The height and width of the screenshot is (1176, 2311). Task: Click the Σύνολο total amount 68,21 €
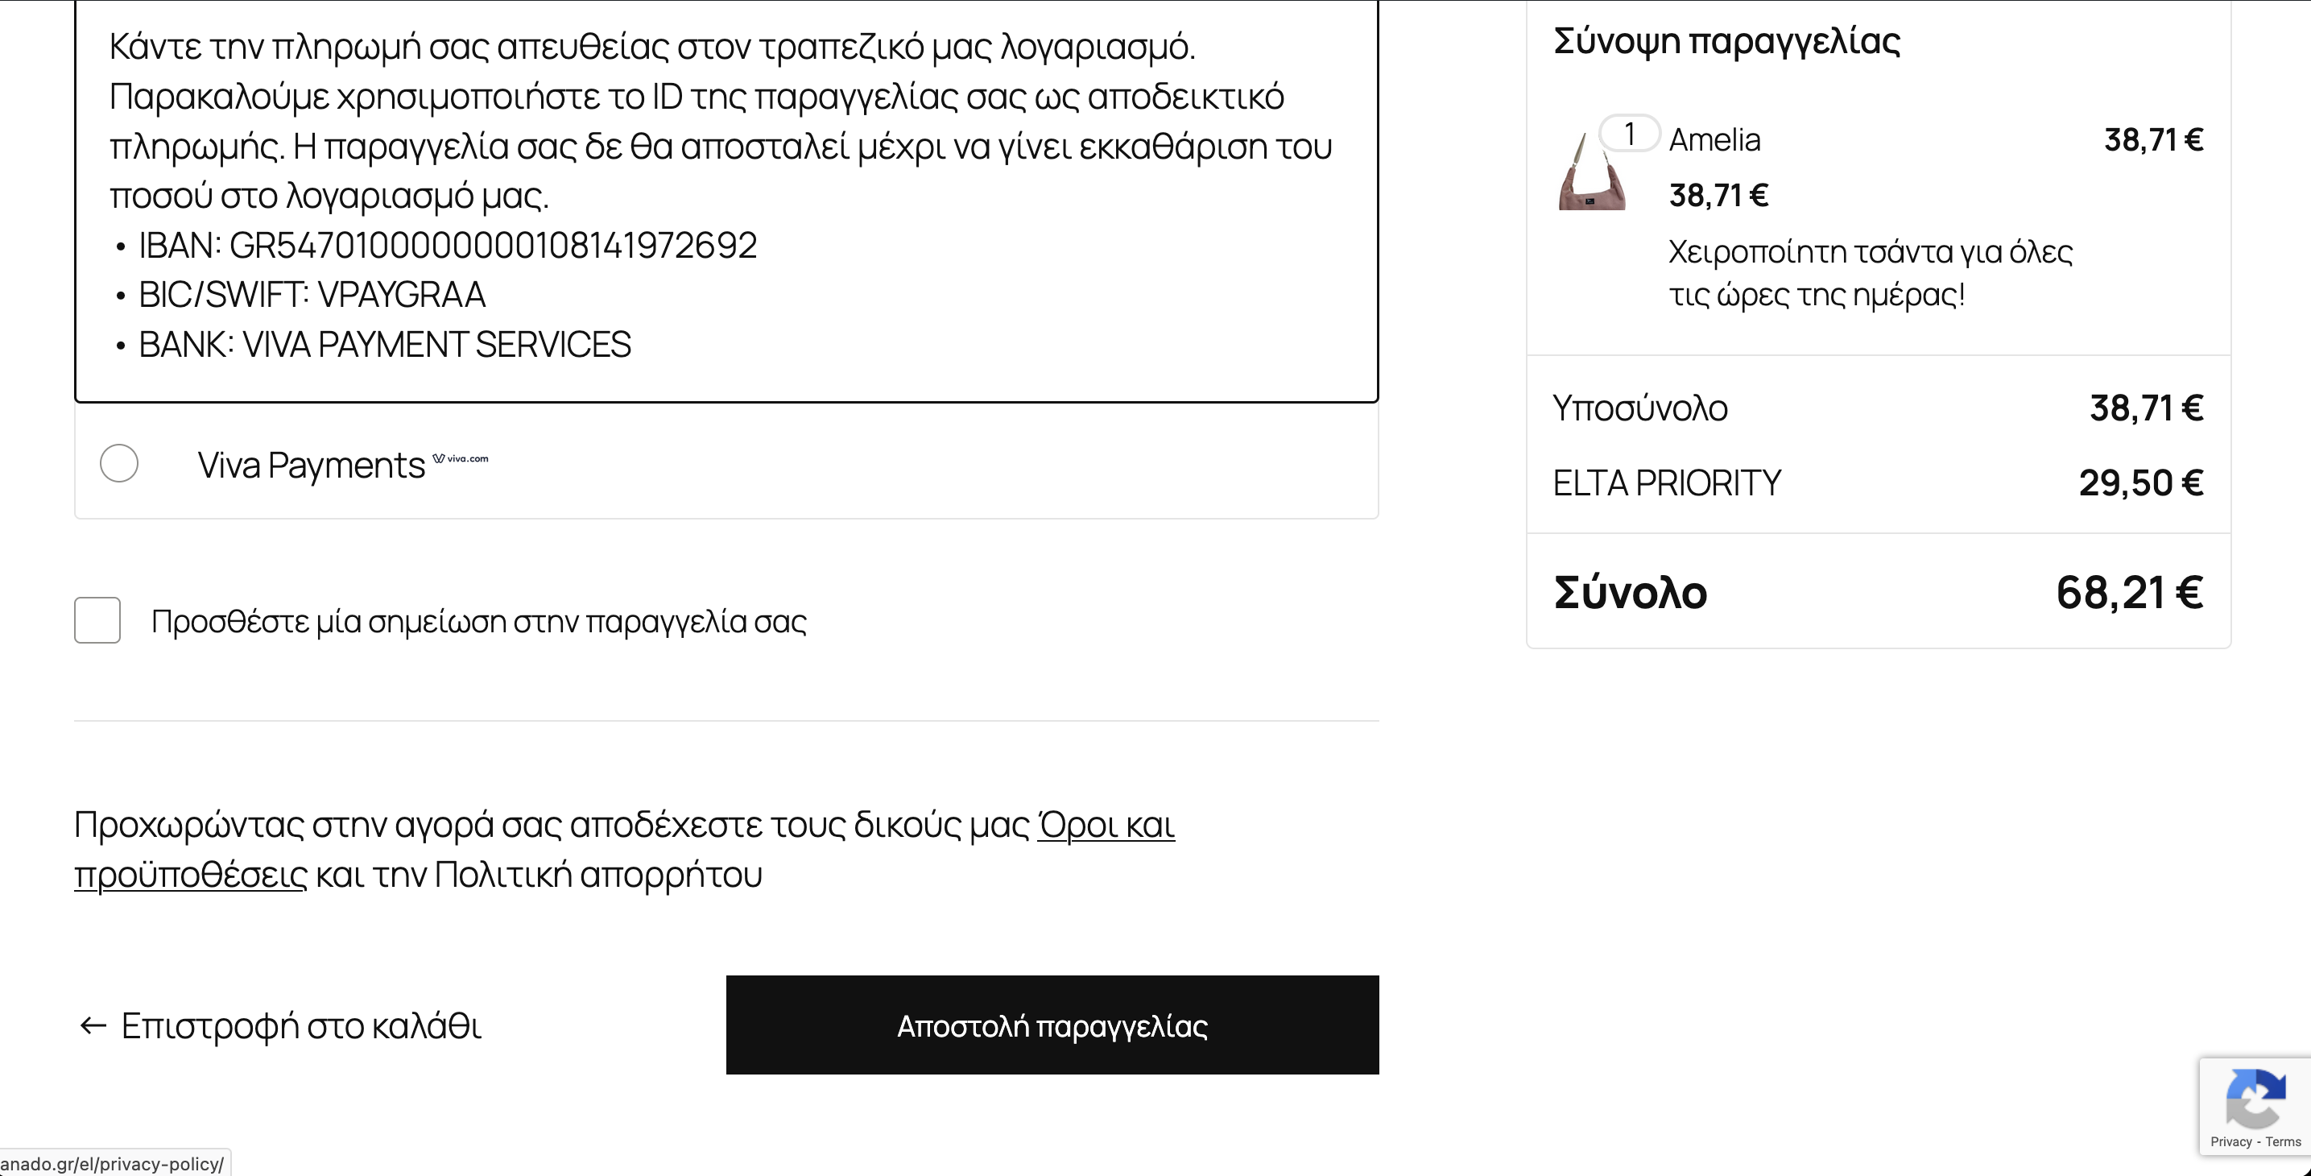coord(2129,593)
